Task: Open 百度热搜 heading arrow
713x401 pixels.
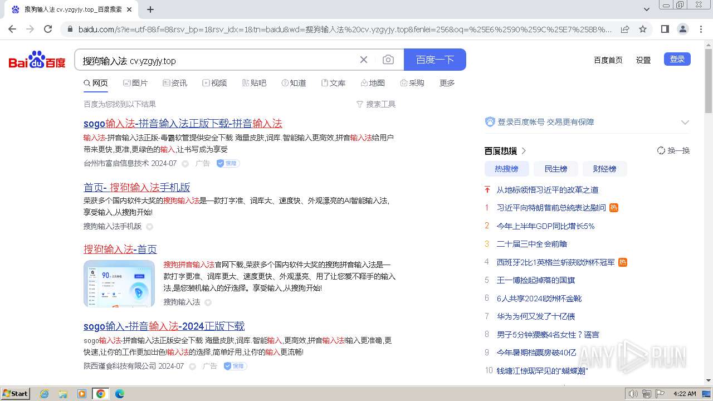Action: pyautogui.click(x=524, y=151)
